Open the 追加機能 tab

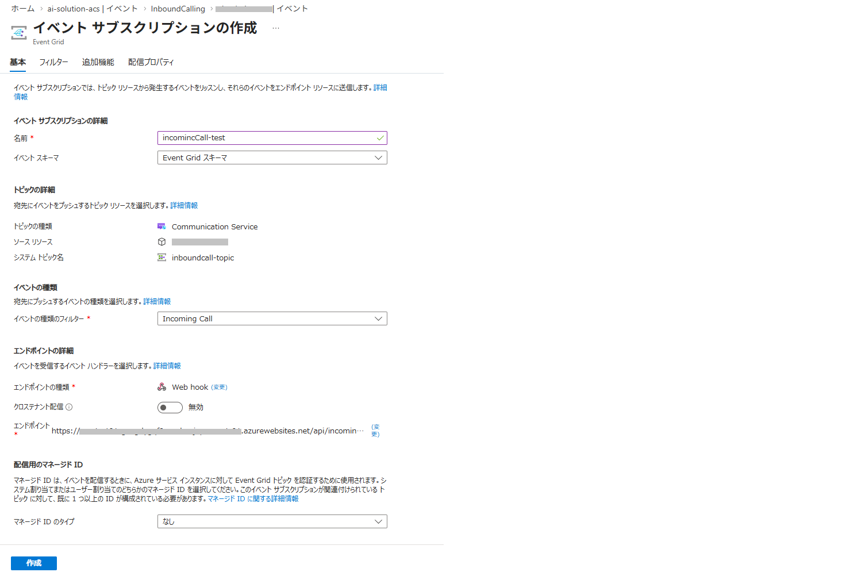click(x=98, y=62)
